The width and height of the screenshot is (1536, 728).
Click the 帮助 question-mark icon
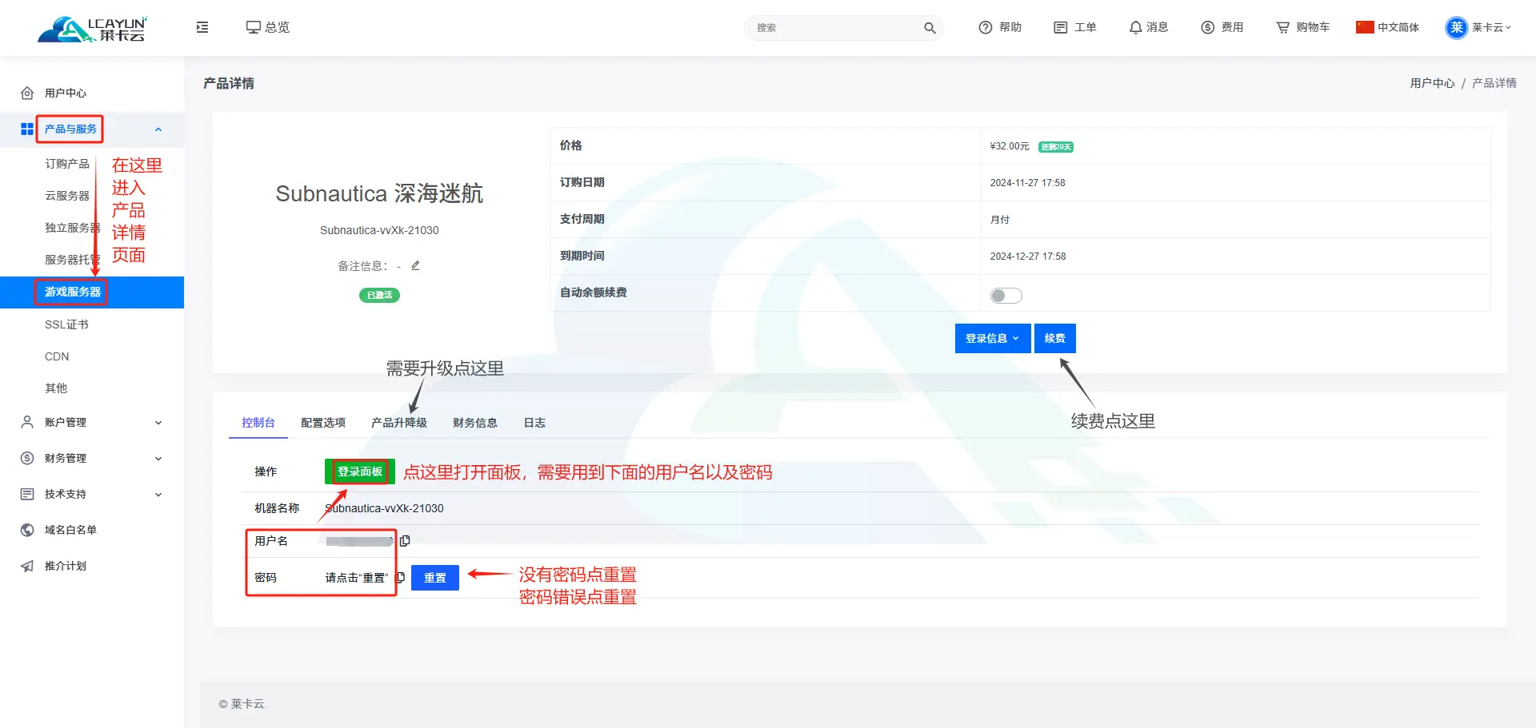pyautogui.click(x=986, y=27)
